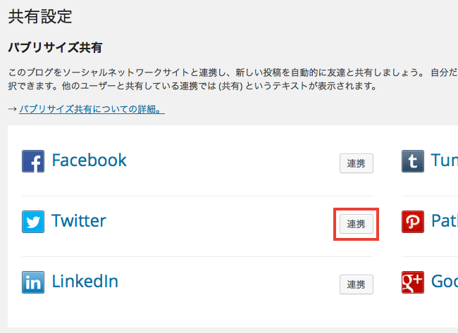The height and width of the screenshot is (333, 458).
Task: Select the Tumblr service name text
Action: point(445,161)
